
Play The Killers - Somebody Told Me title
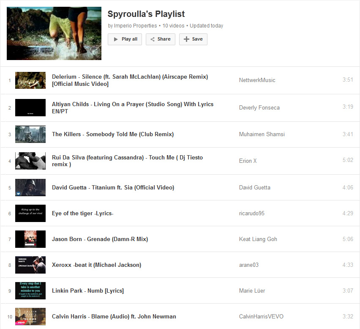point(113,134)
